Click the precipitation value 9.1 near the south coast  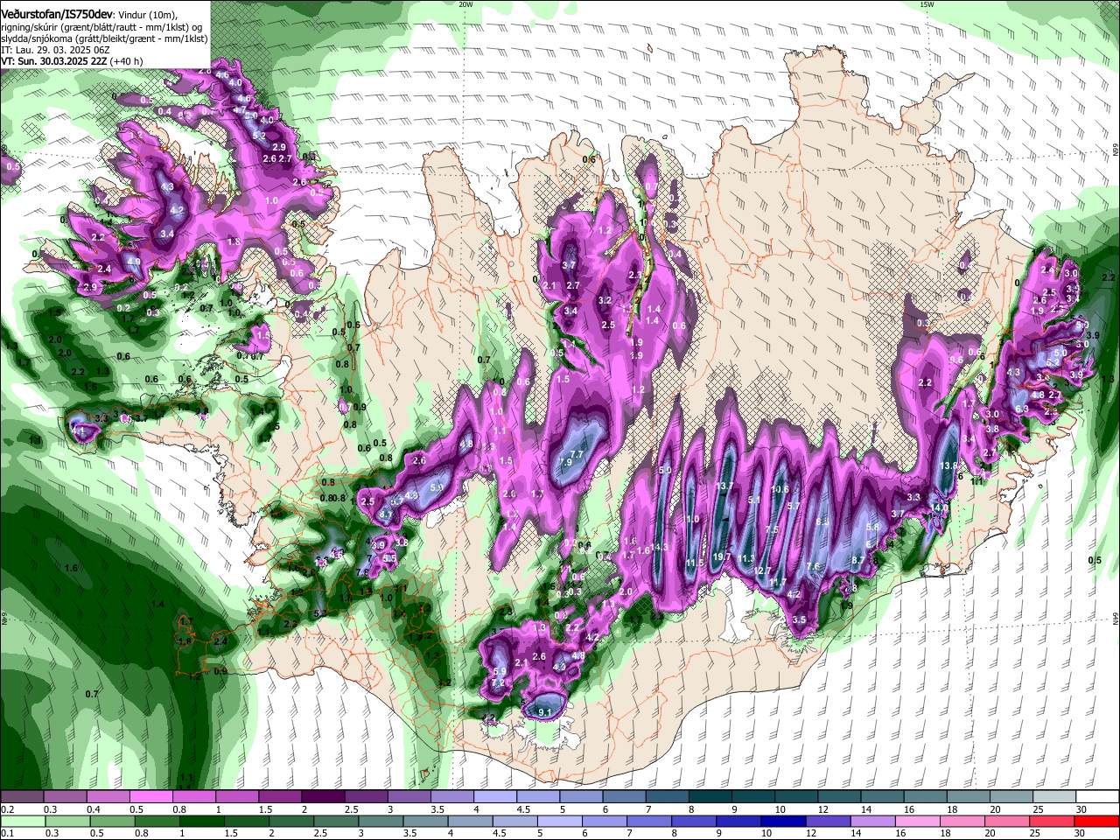click(544, 713)
